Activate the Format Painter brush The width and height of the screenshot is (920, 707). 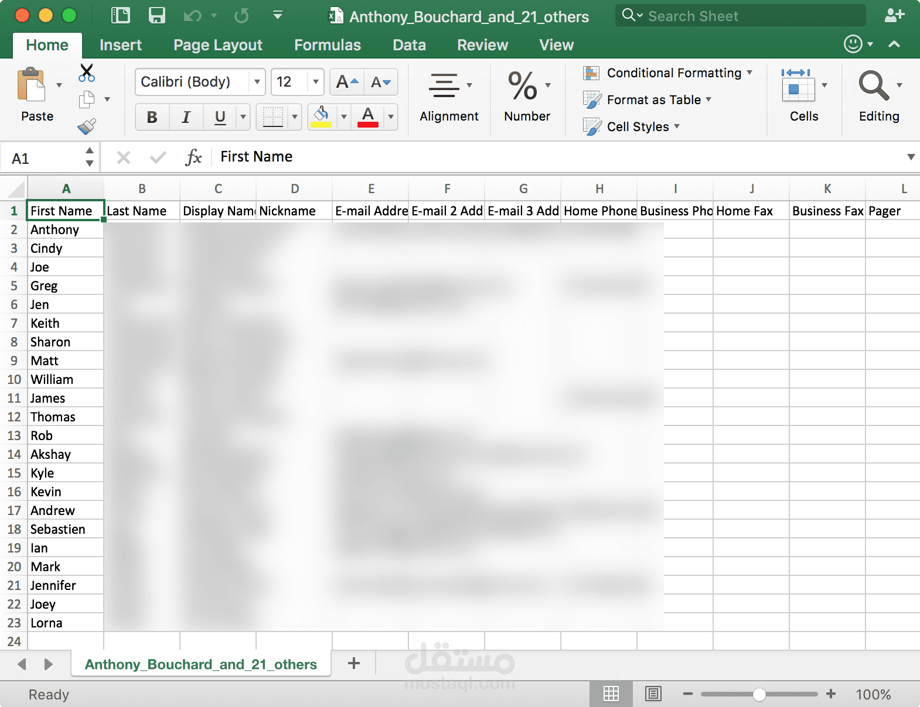(87, 126)
